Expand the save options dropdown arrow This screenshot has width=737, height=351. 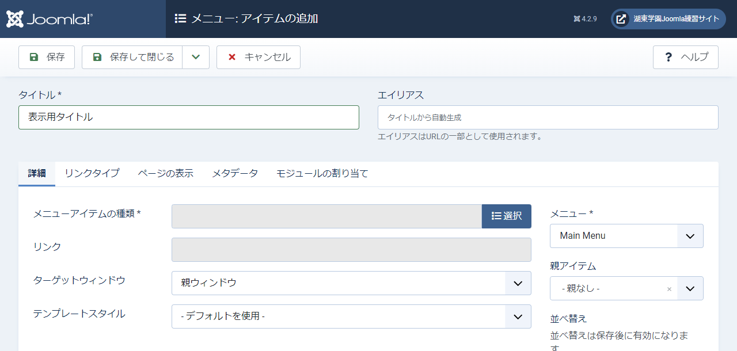tap(196, 58)
